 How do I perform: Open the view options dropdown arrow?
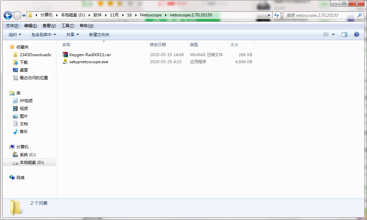coord(333,34)
